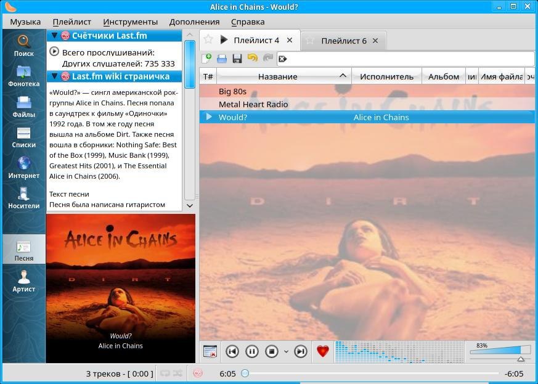Open the Списки (Playlists) sidebar panel
This screenshot has height=384, width=538.
click(23, 137)
